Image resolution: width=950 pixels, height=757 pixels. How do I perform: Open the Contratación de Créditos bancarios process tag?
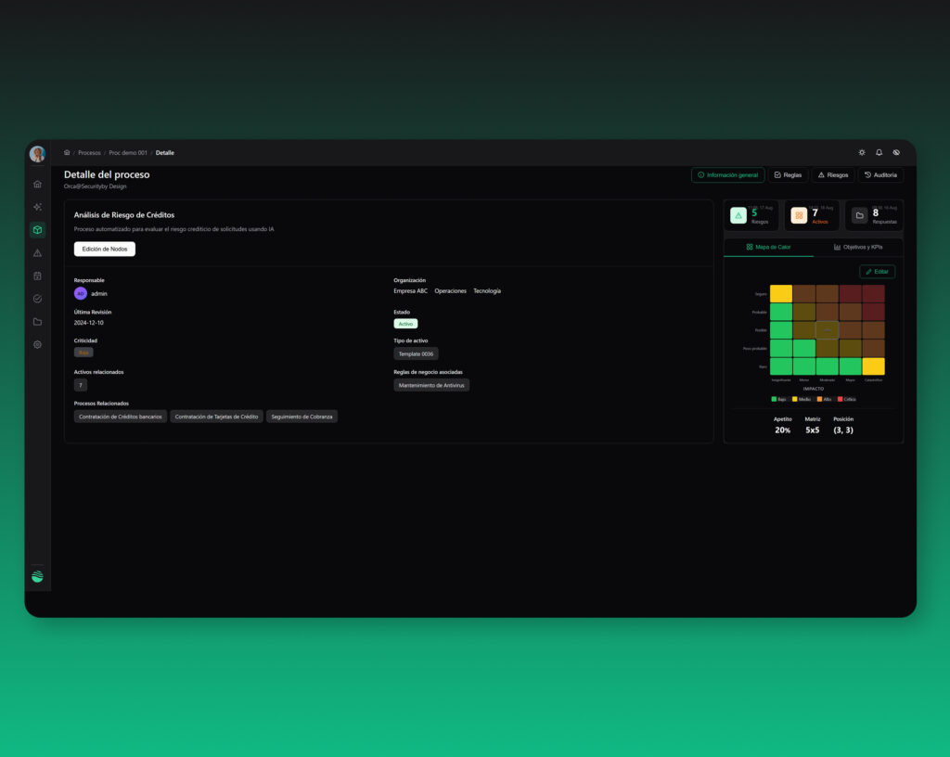click(x=120, y=417)
